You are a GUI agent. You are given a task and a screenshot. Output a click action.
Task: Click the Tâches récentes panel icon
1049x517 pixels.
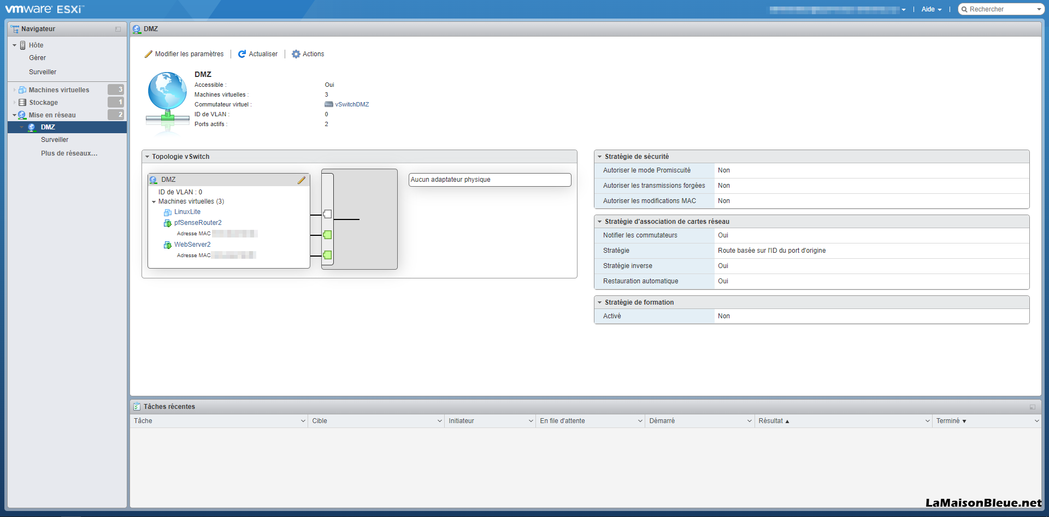(137, 407)
